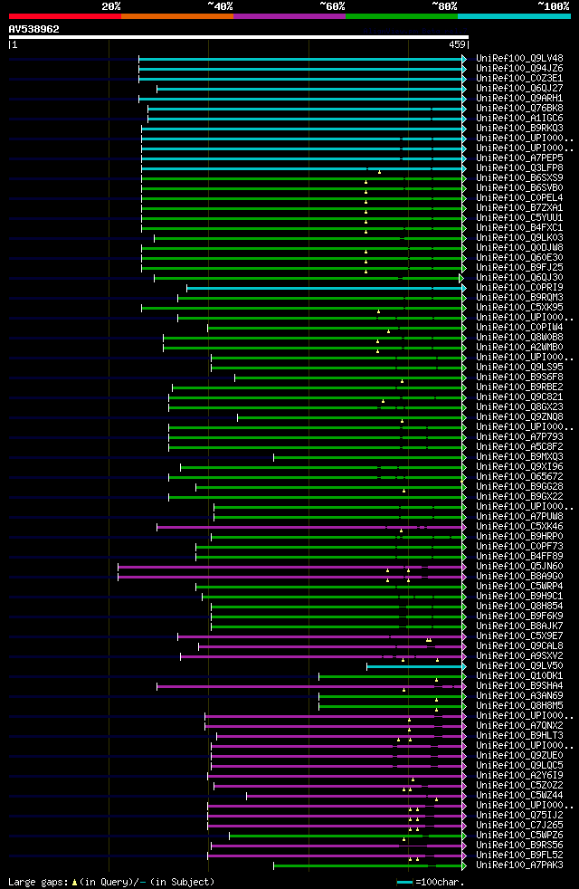Open the UniRef100_Q94JZ6 hit
Image resolution: width=579 pixels, height=889 pixels.
point(519,69)
